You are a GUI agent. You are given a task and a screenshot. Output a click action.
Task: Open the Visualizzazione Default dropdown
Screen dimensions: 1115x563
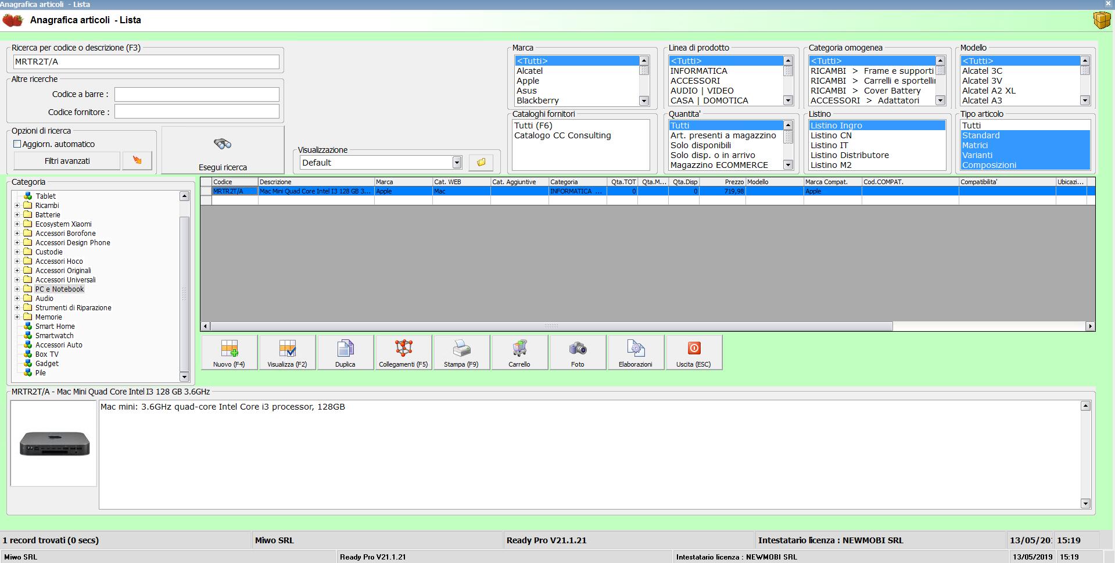(x=457, y=163)
